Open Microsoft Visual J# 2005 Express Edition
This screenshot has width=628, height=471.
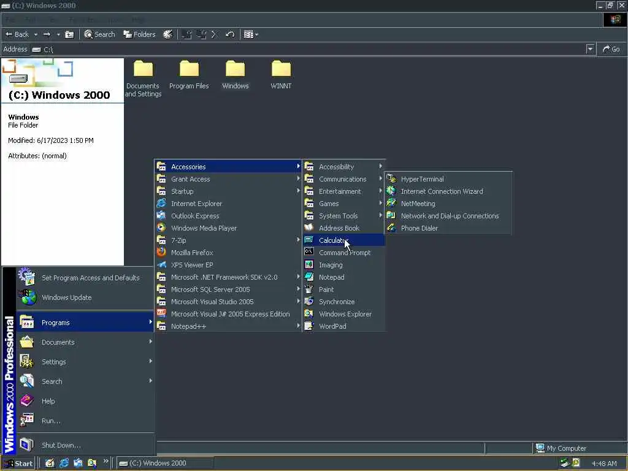pyautogui.click(x=228, y=314)
